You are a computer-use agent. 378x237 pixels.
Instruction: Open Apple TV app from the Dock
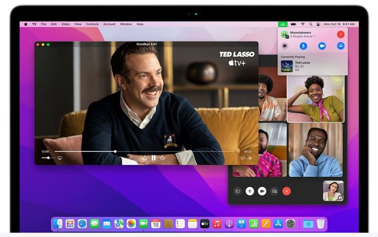point(205,224)
